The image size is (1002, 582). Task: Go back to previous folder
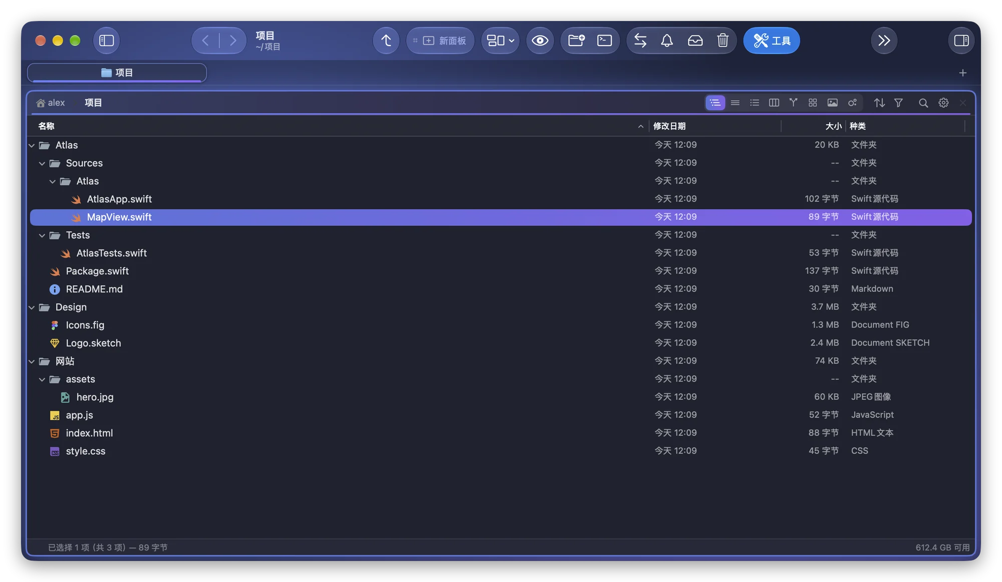205,41
